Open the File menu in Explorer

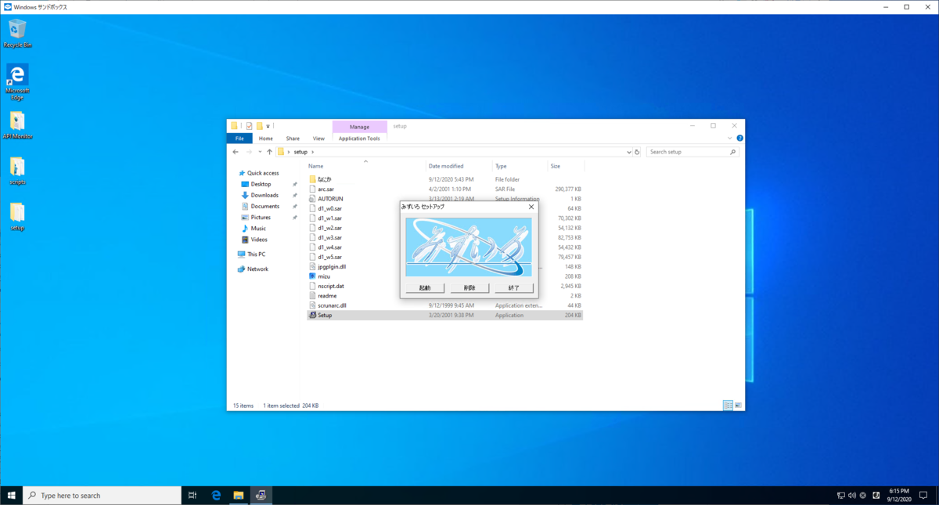pyautogui.click(x=239, y=139)
